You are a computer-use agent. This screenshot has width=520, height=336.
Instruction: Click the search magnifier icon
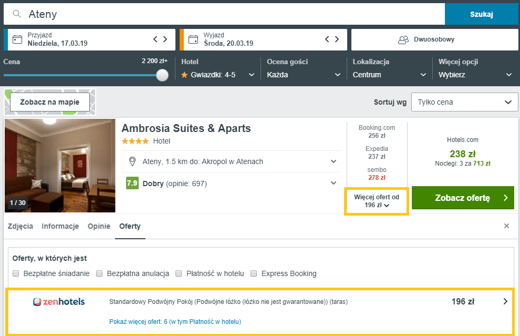coord(17,14)
